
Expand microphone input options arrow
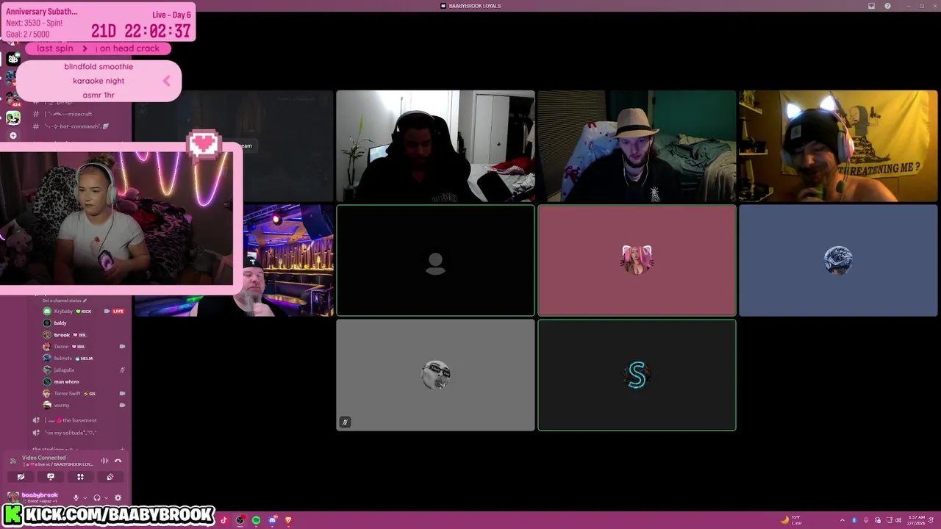pos(85,497)
